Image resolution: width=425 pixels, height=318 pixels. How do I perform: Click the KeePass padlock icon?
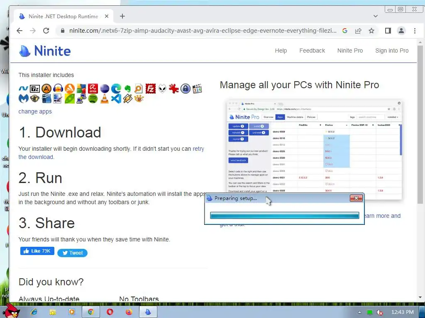[186, 89]
